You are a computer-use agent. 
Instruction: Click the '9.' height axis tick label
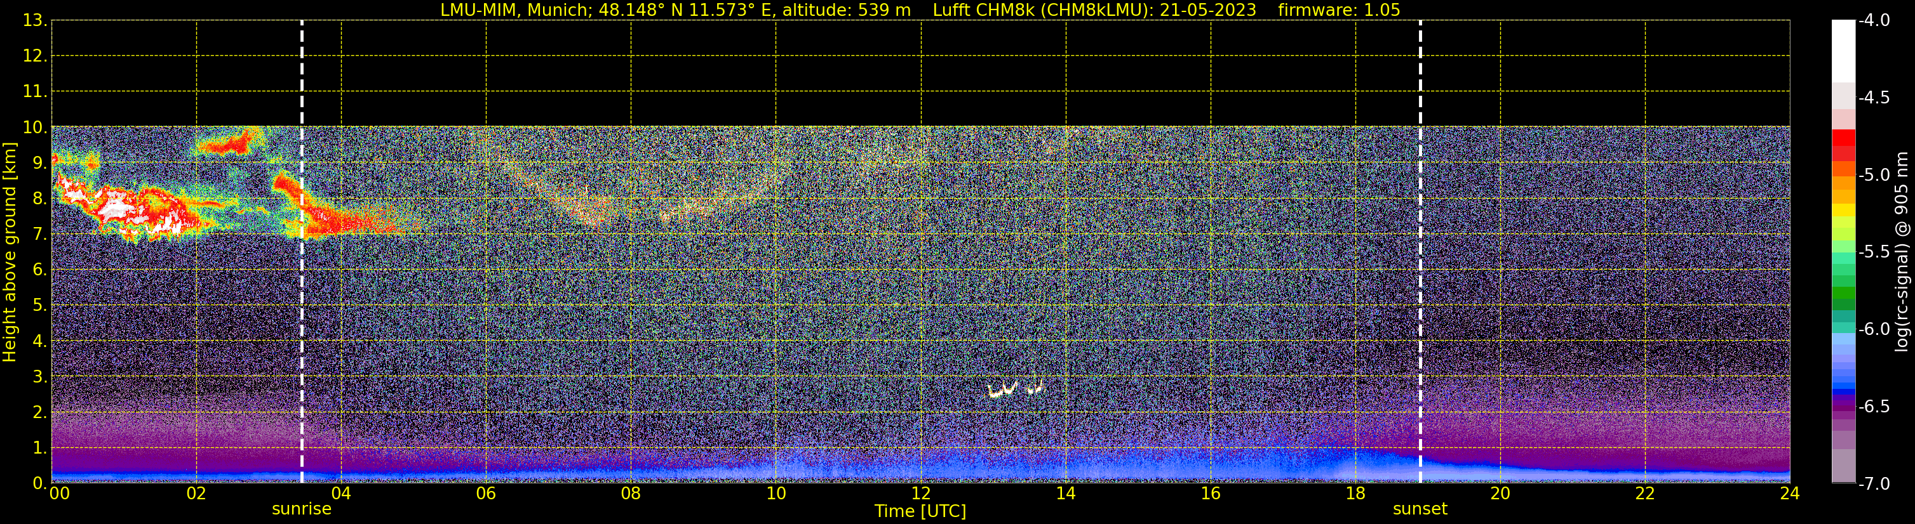pos(39,162)
